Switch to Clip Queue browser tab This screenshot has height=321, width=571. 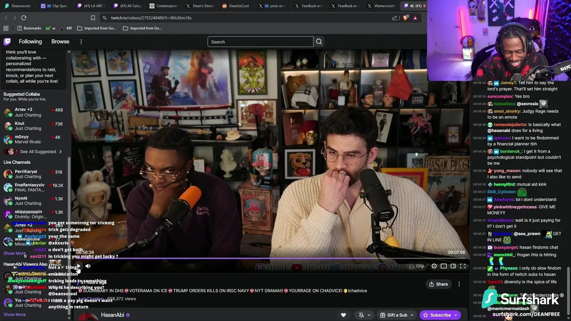(x=54, y=6)
